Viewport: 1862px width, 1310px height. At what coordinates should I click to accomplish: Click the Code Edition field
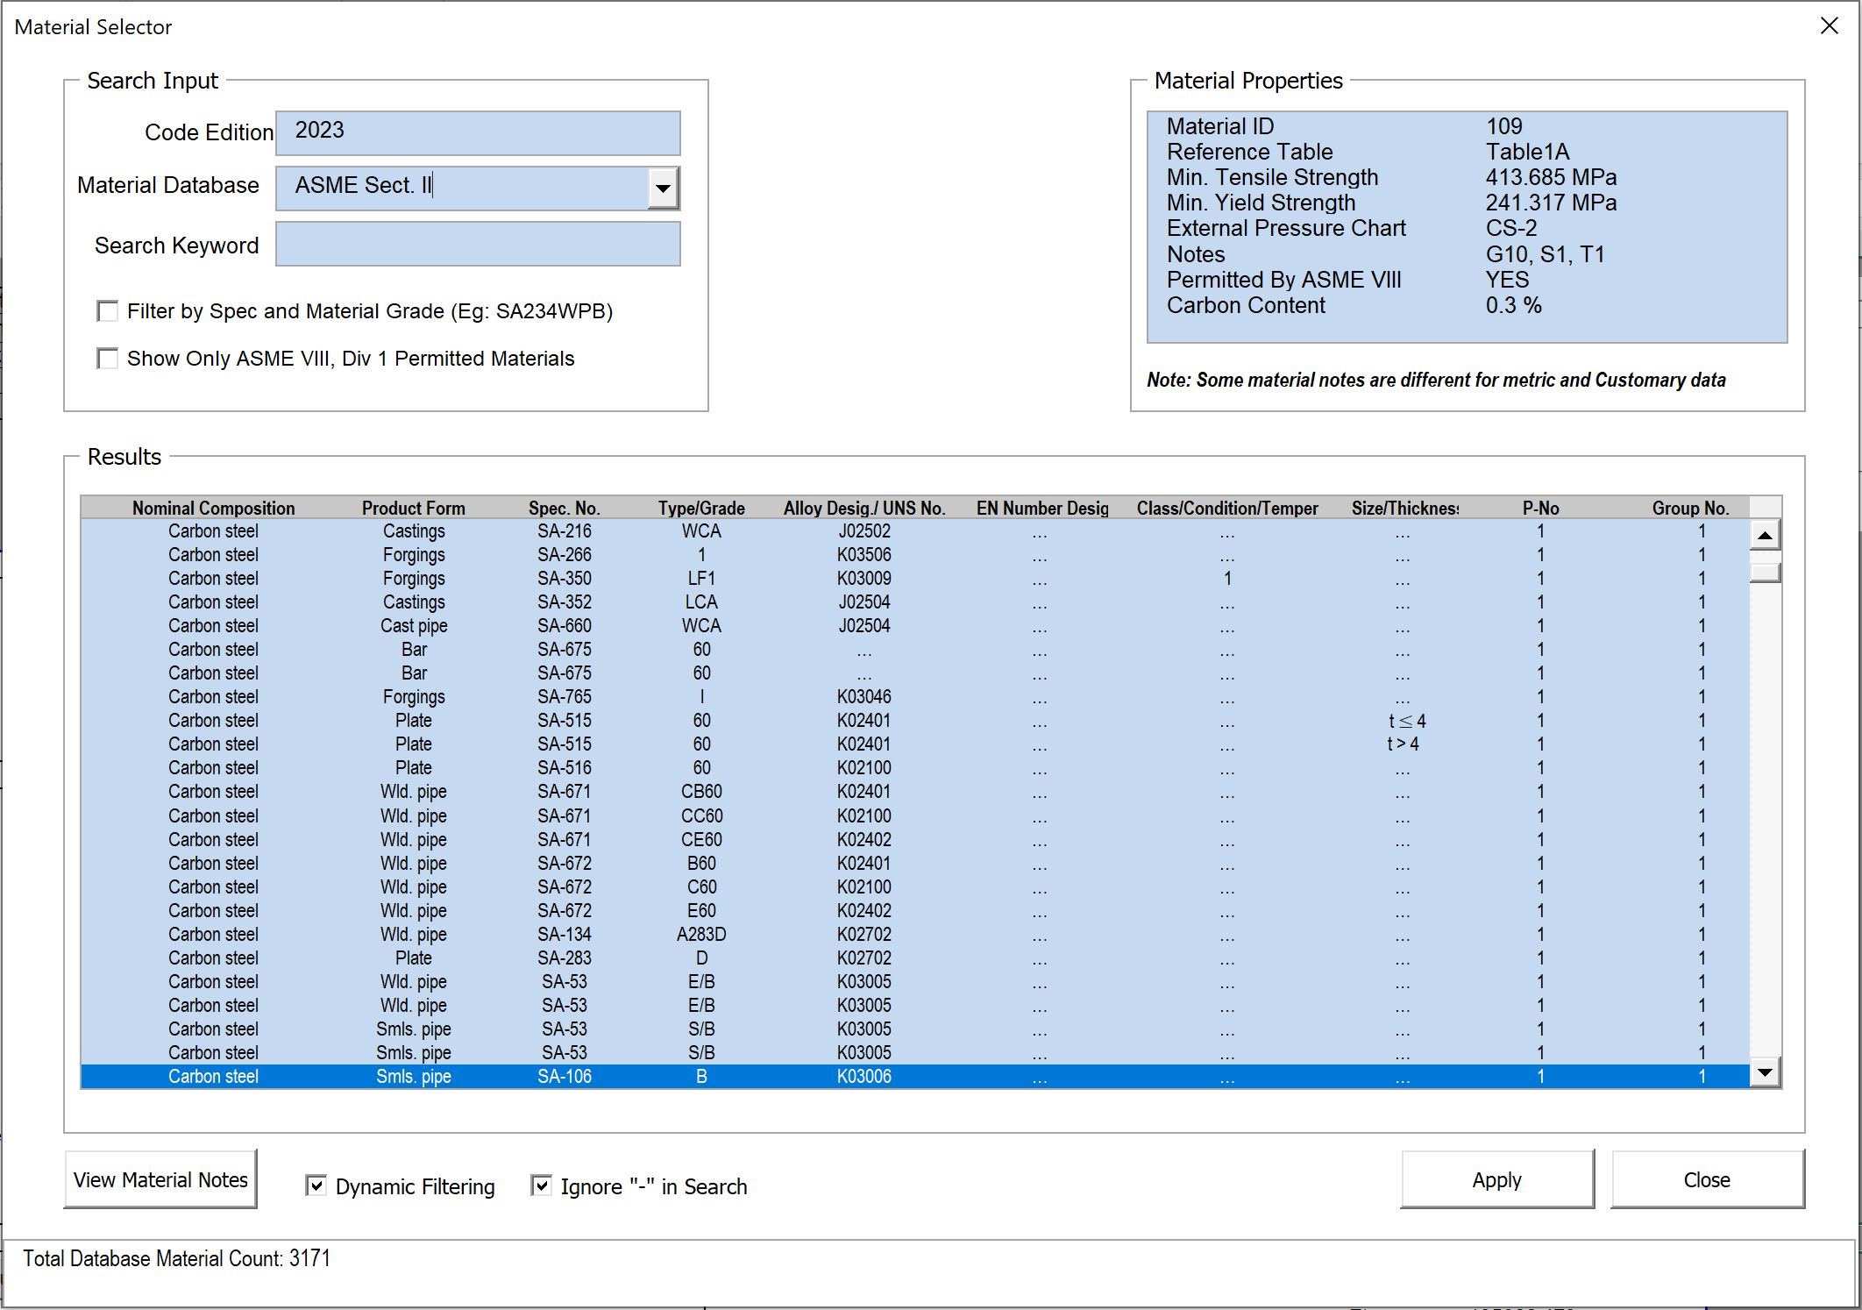click(x=478, y=132)
